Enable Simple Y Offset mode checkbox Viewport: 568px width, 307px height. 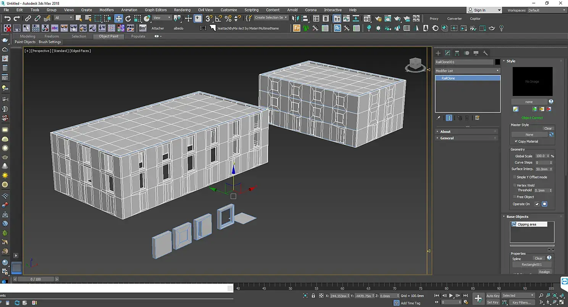(514, 177)
